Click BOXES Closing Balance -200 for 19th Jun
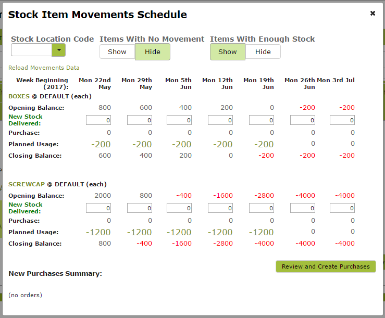The height and width of the screenshot is (318, 385). (x=266, y=156)
